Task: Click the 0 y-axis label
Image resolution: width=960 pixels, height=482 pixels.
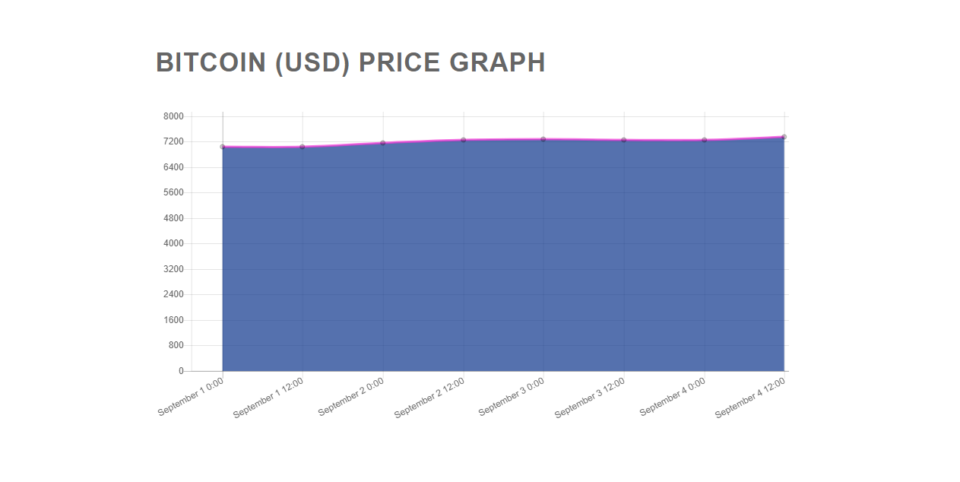Action: click(181, 371)
